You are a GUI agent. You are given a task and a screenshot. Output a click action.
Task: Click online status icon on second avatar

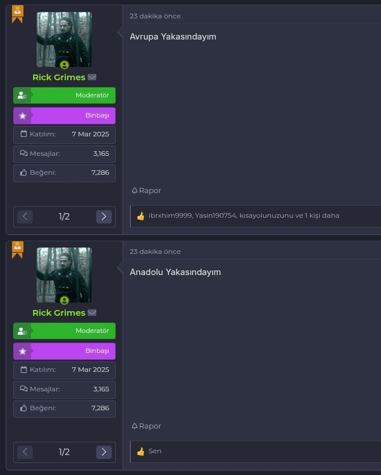[64, 300]
